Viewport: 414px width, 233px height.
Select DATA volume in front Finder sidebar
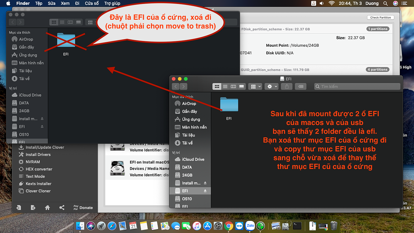pyautogui.click(x=184, y=167)
